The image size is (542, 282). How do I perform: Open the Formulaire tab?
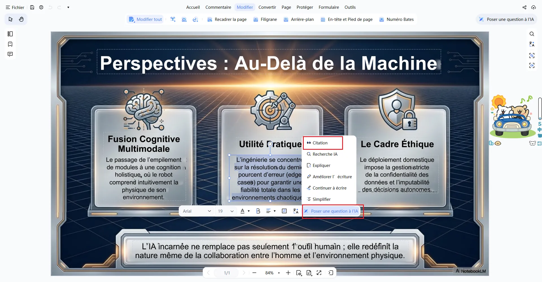point(329,7)
